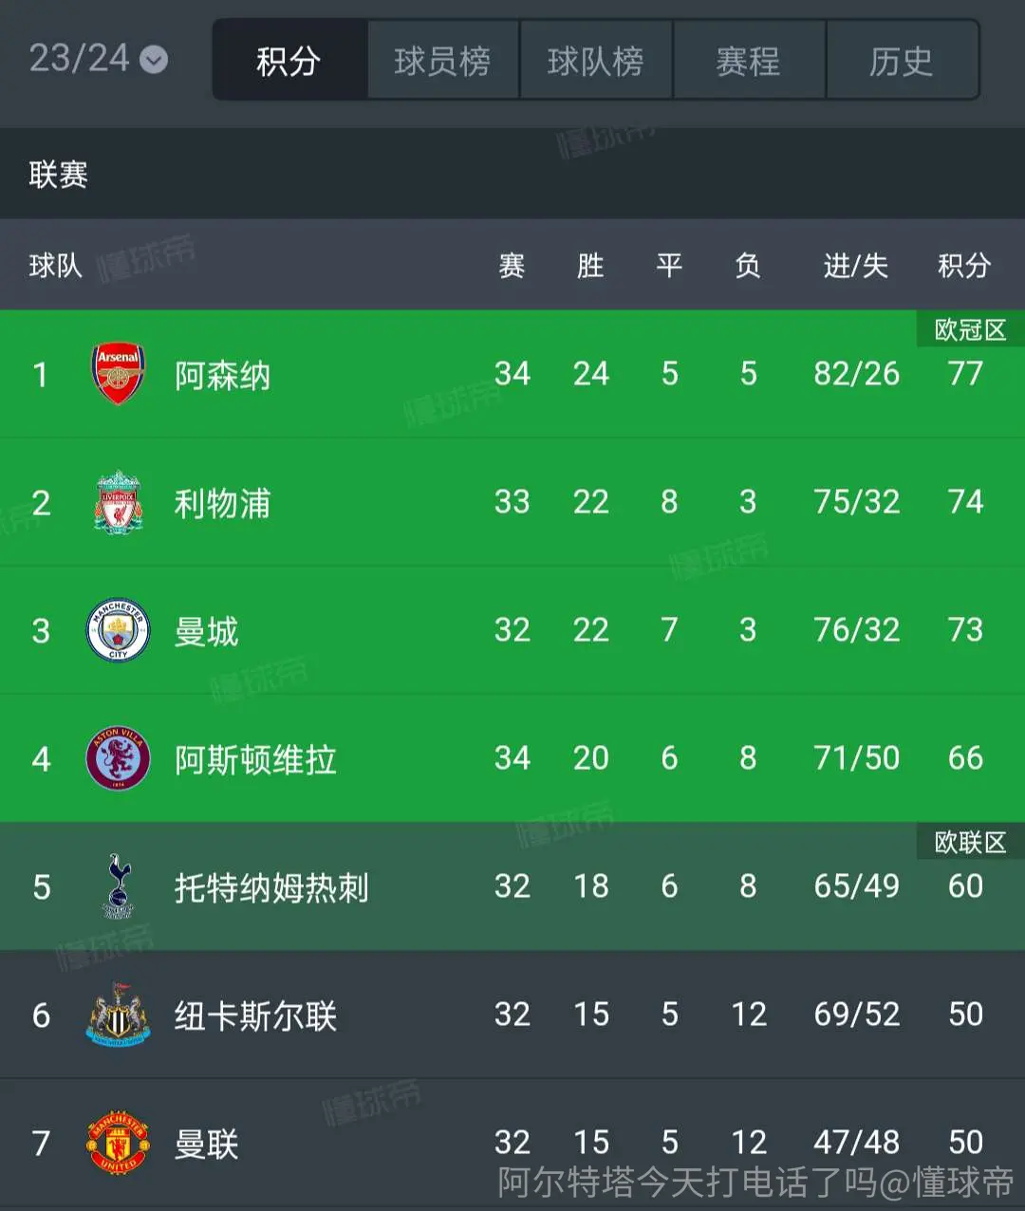Click the Manchester United crest
This screenshot has width=1025, height=1211.
pyautogui.click(x=118, y=1143)
